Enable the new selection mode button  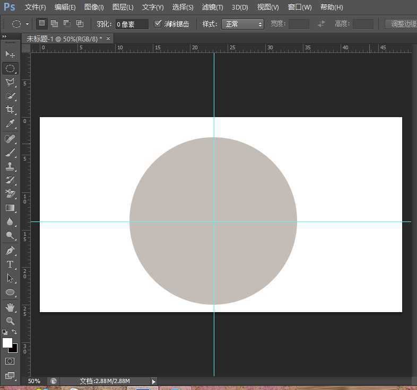pos(42,24)
